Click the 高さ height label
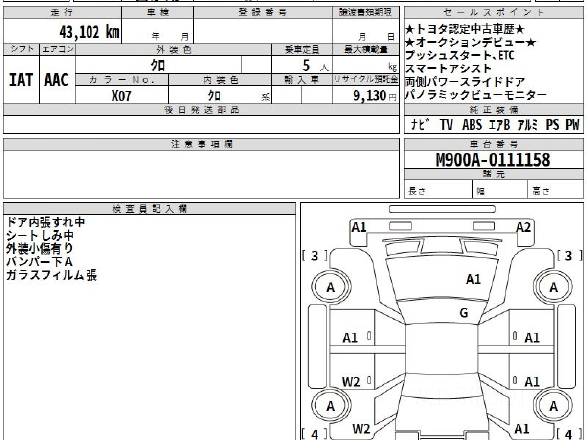 pyautogui.click(x=541, y=192)
